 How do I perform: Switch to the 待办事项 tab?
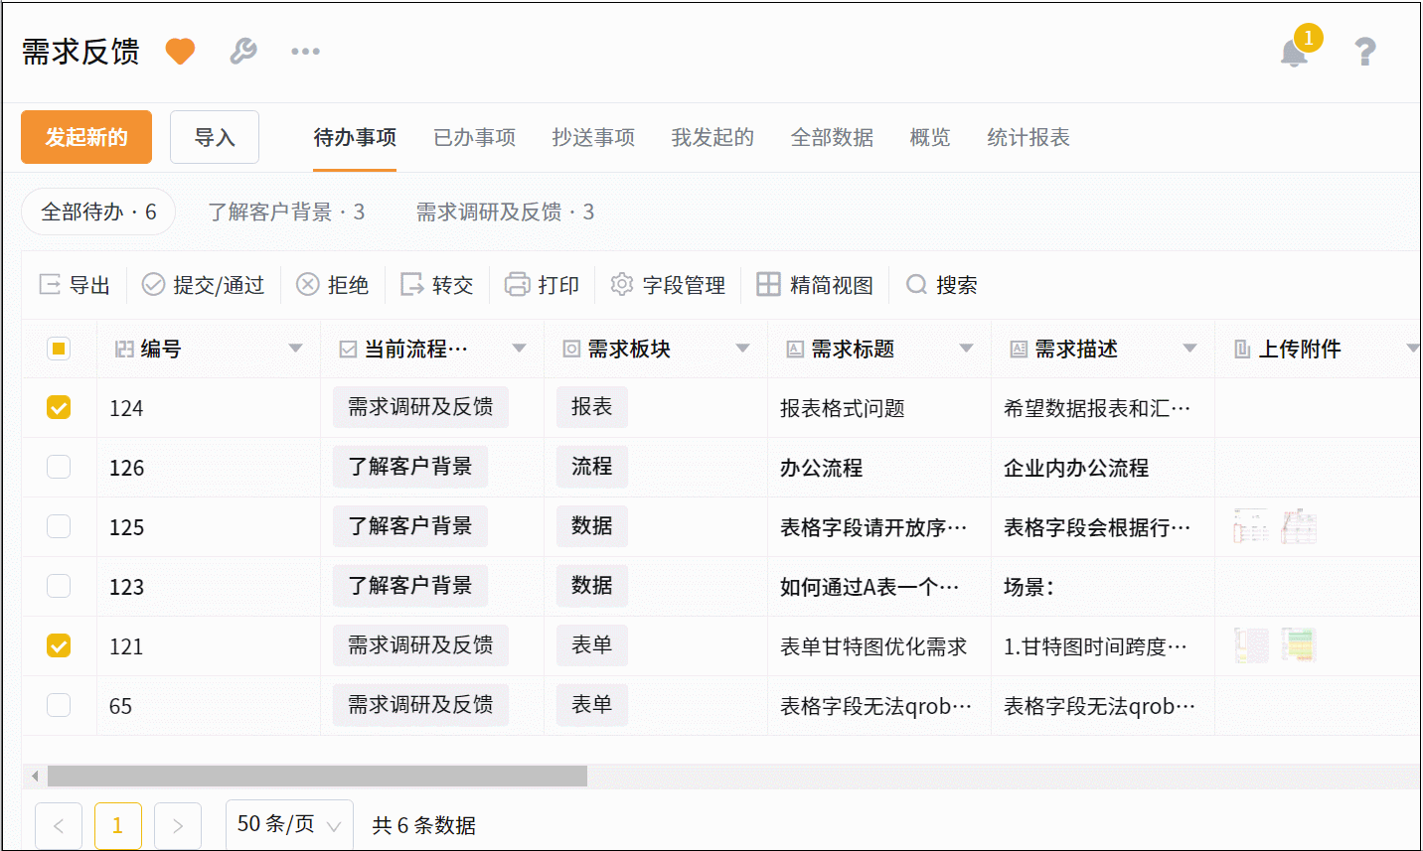tap(355, 137)
